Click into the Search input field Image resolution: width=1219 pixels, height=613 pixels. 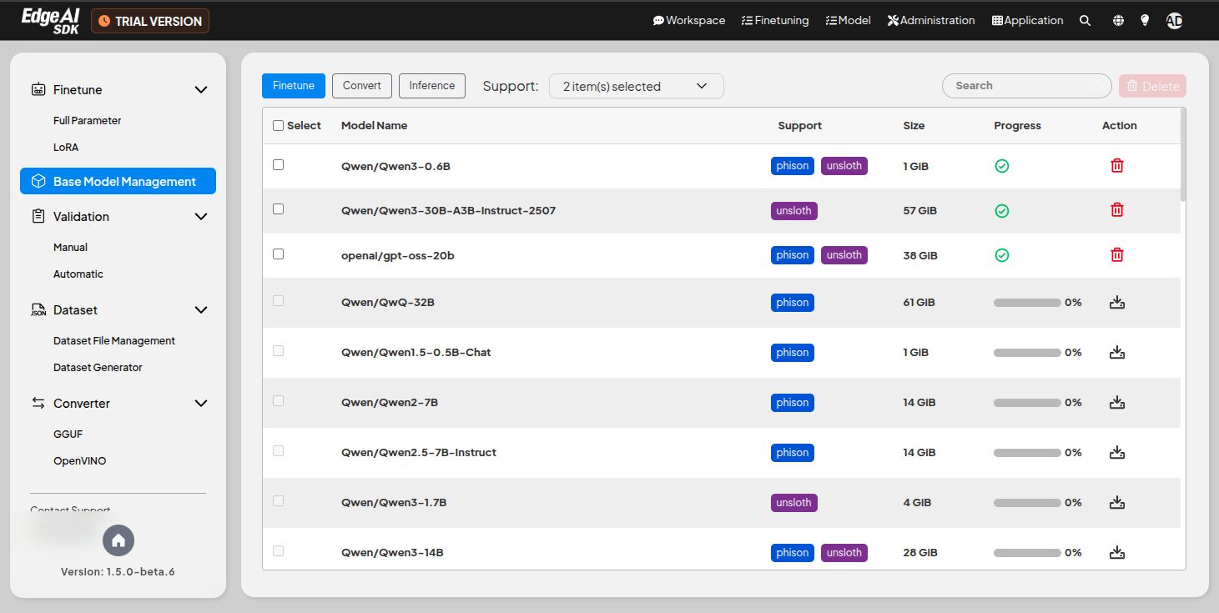[x=1026, y=86]
